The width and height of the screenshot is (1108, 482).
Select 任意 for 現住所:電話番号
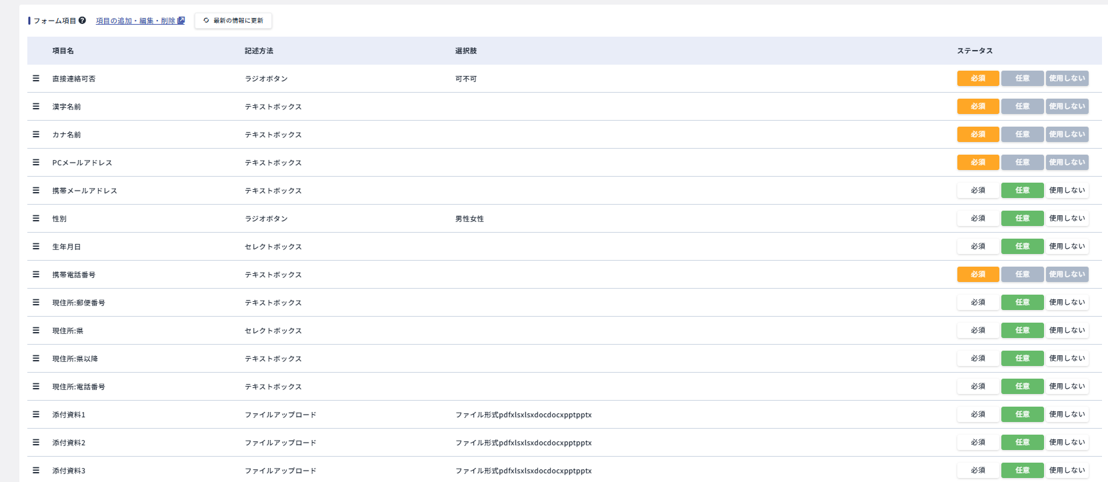(1022, 387)
